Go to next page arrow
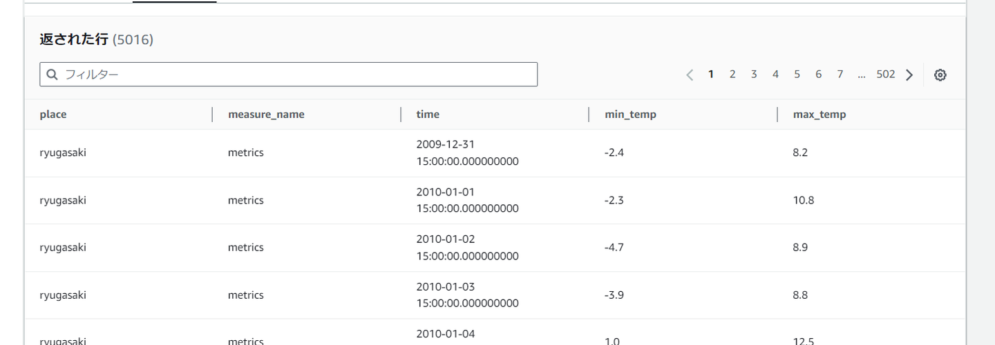995x345 pixels. [x=909, y=75]
